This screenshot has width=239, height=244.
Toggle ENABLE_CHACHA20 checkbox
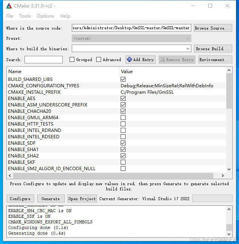pos(123,111)
